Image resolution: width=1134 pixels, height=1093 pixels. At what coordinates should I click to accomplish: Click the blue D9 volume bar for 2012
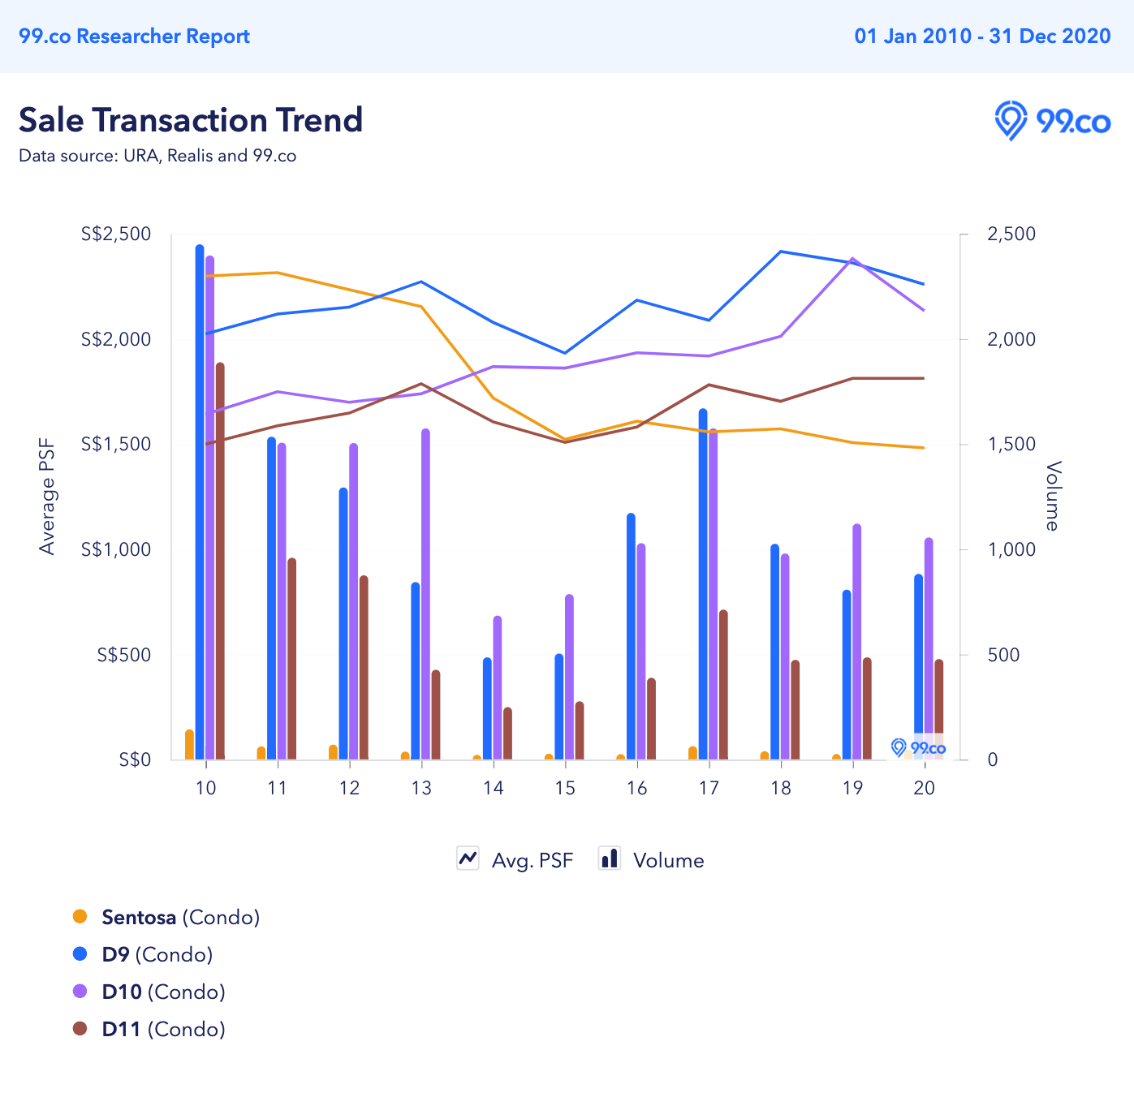pyautogui.click(x=343, y=624)
